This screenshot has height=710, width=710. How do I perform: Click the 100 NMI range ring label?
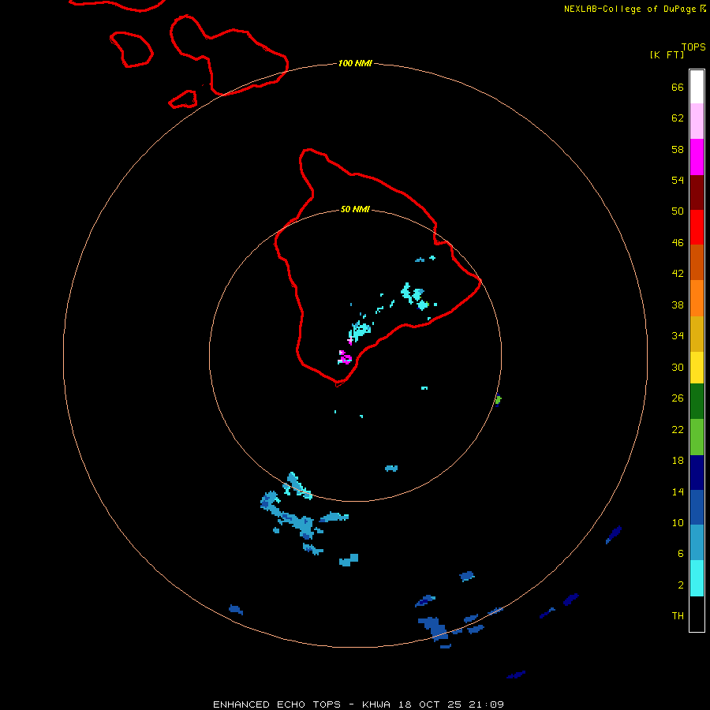point(355,63)
